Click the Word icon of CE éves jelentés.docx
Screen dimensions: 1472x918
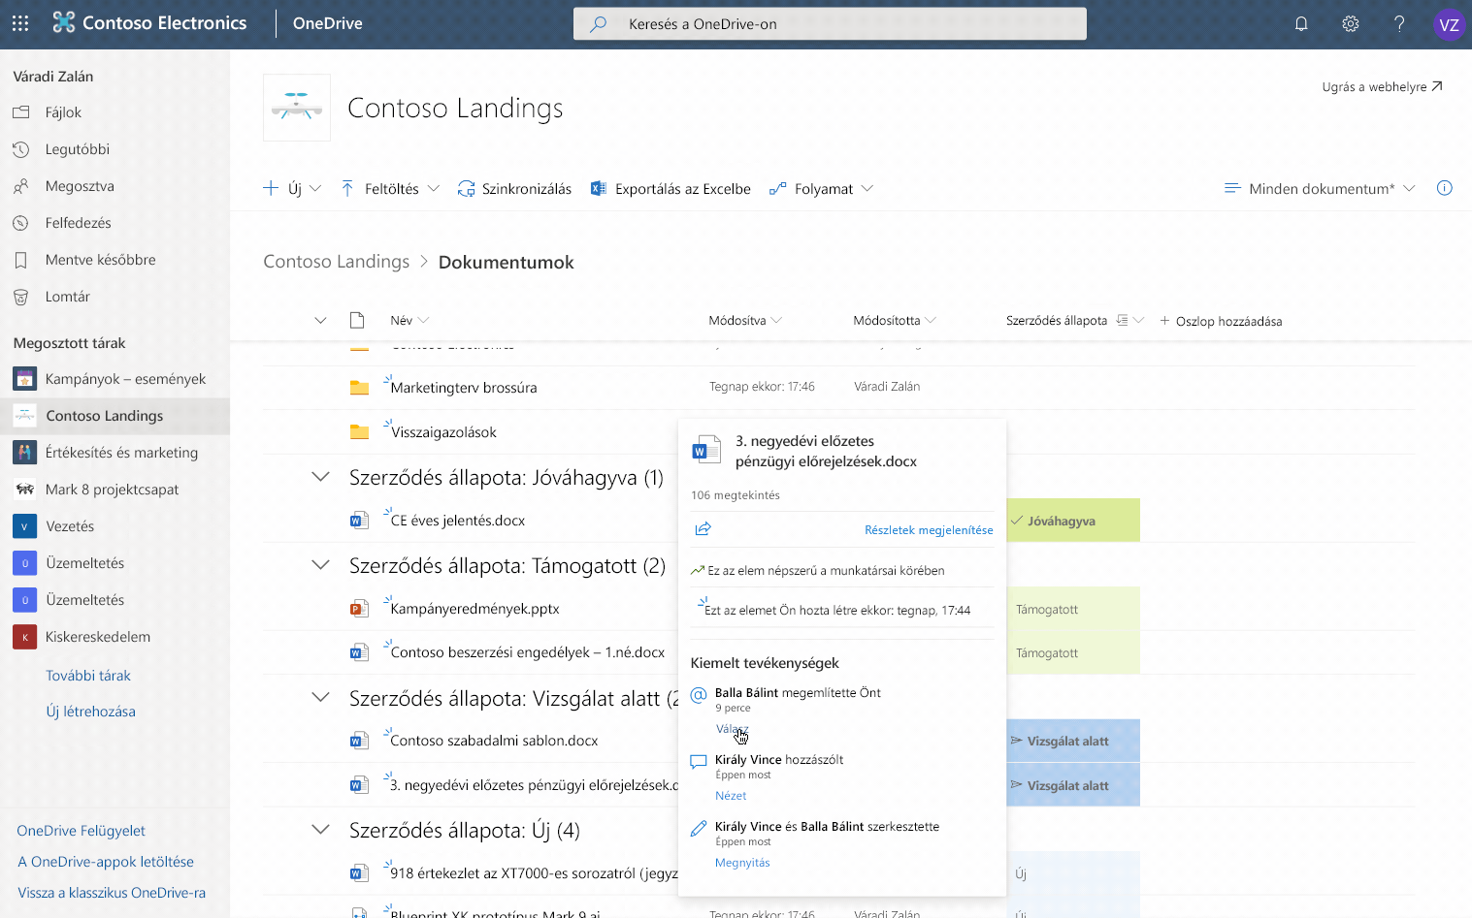(x=359, y=521)
